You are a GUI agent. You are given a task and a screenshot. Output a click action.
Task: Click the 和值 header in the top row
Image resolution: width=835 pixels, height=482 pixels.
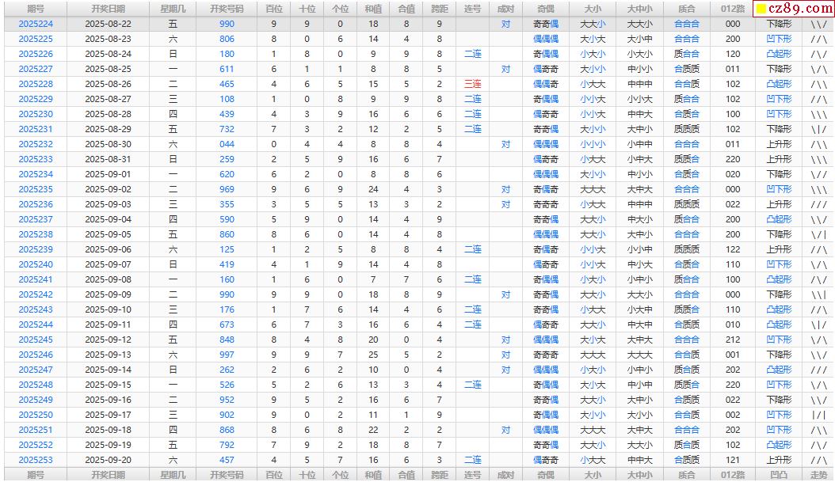pos(373,9)
